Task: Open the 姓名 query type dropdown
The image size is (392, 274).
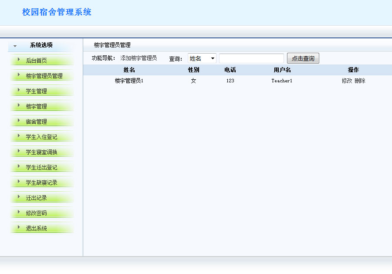Action: pos(202,58)
